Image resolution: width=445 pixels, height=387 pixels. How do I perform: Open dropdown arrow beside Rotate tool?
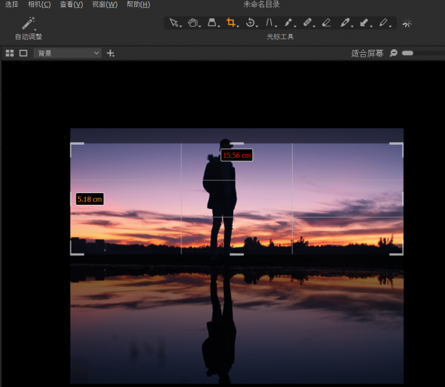pyautogui.click(x=257, y=26)
